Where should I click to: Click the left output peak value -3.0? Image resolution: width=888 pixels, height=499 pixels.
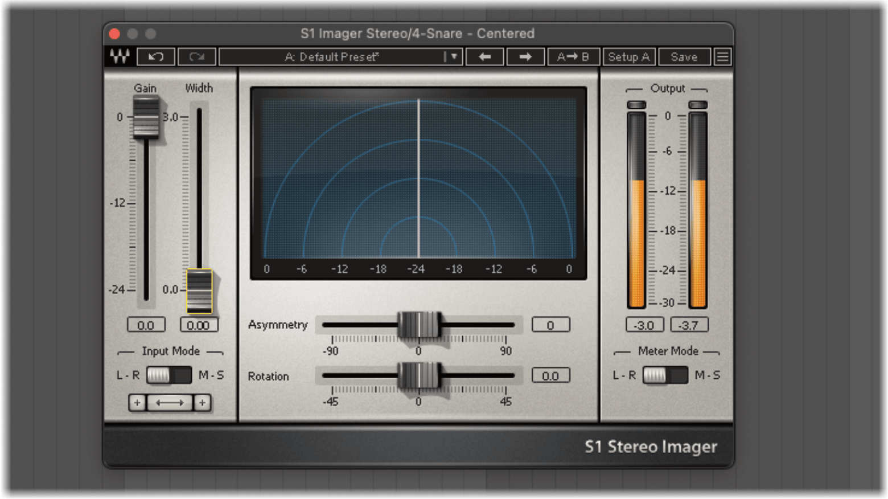(644, 325)
